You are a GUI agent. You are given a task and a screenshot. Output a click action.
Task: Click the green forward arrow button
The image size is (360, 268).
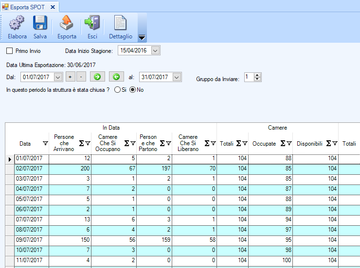click(97, 77)
